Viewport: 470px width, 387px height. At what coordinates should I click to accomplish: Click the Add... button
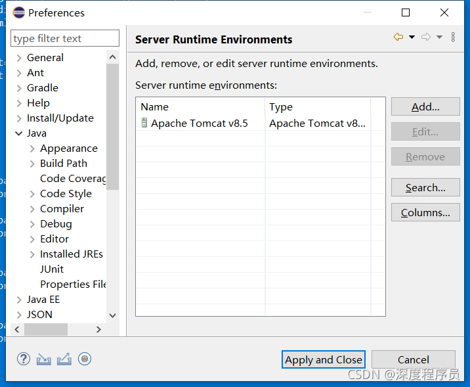coord(425,106)
